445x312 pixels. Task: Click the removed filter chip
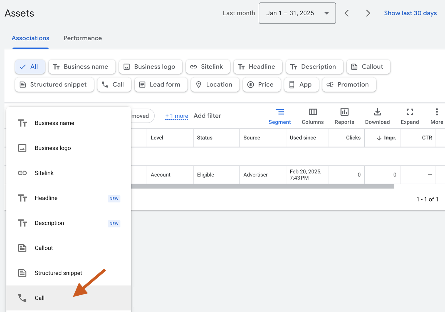[143, 116]
